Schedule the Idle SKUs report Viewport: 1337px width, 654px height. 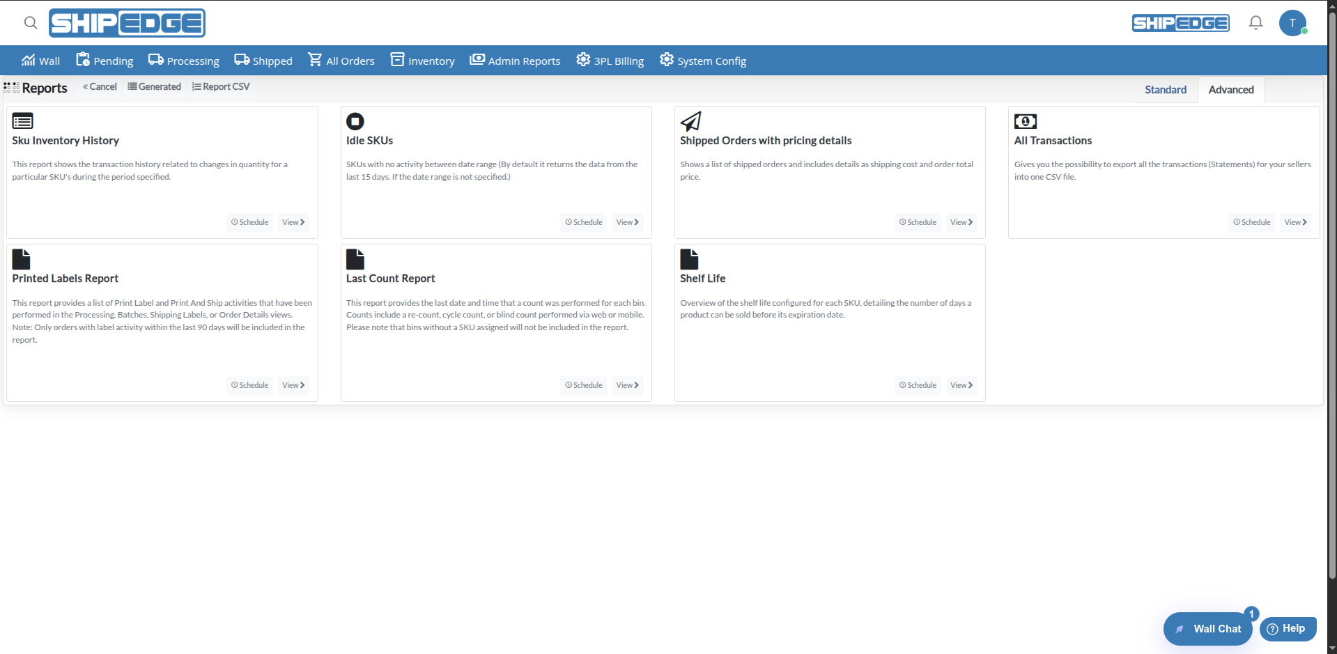[x=583, y=221]
